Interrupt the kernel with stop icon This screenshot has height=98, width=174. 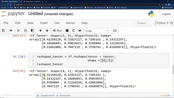click(67, 30)
